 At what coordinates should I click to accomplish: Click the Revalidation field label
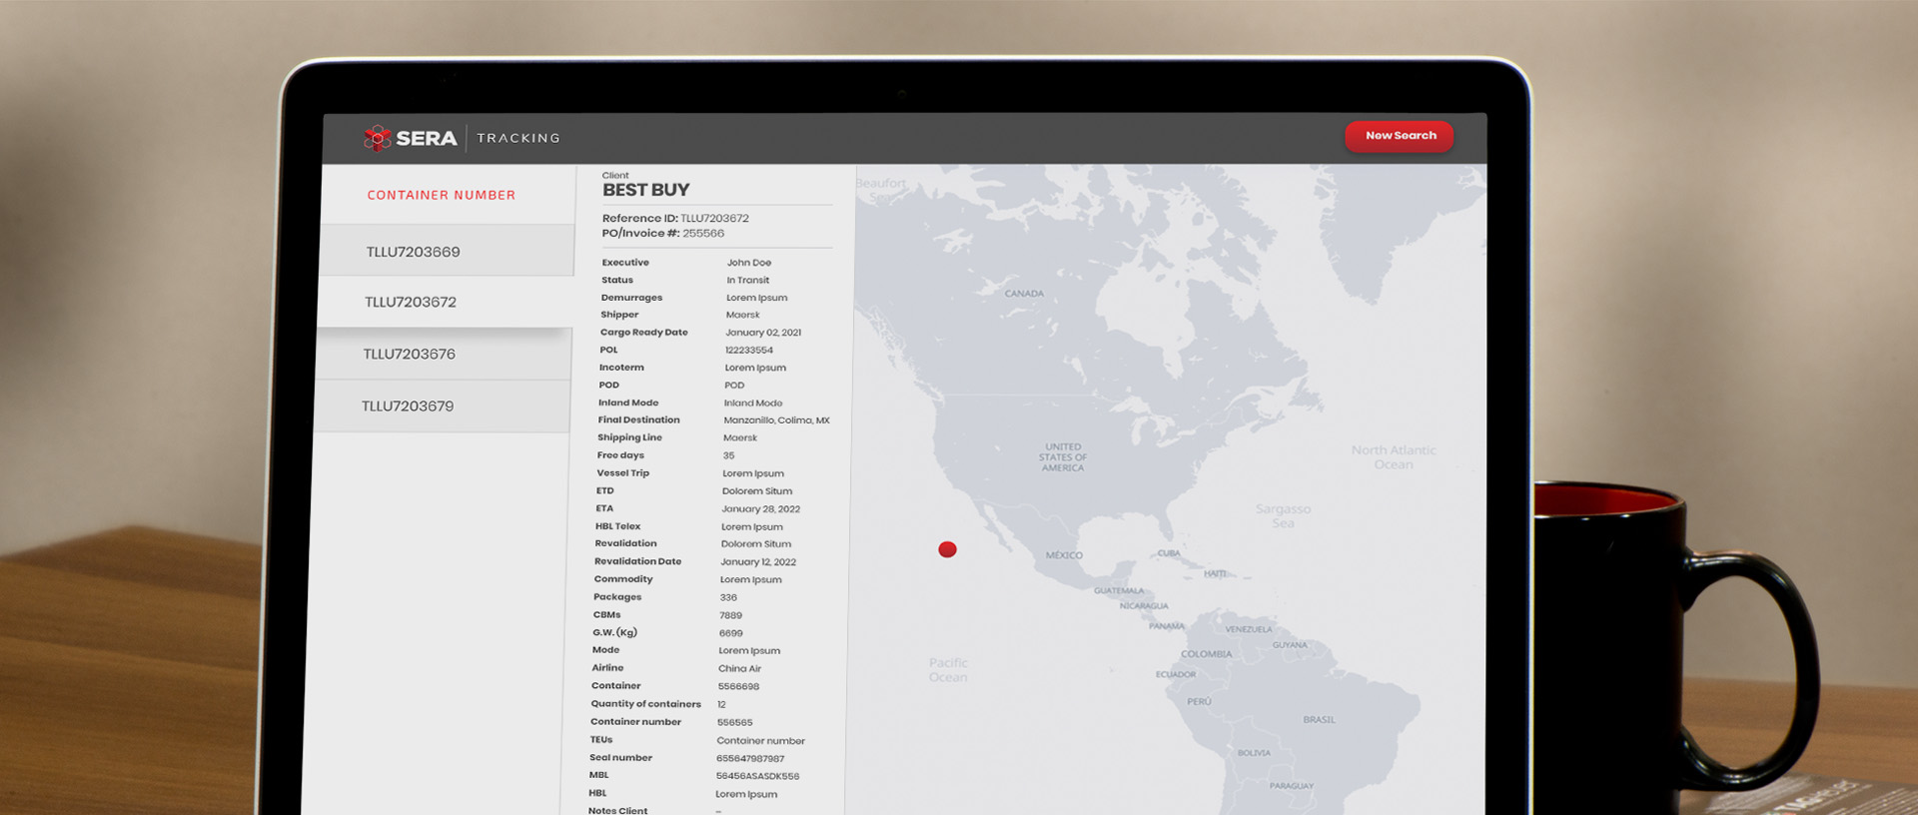coord(625,543)
